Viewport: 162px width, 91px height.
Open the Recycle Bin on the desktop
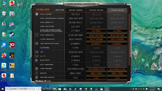(4, 15)
